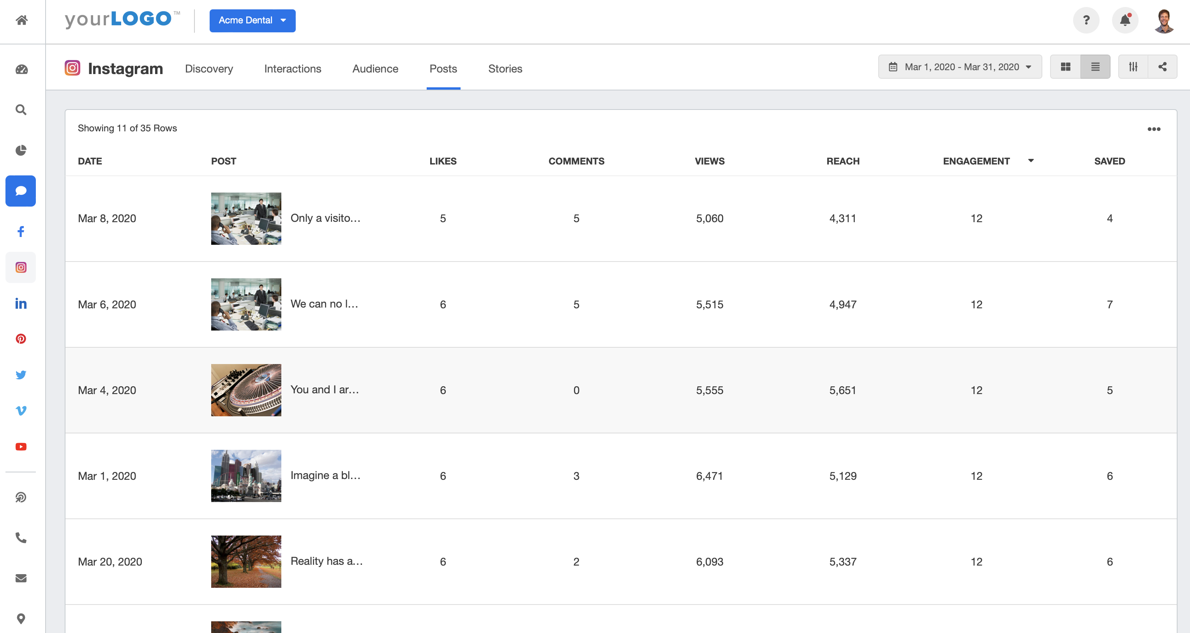This screenshot has height=633, width=1190.
Task: Sort by the COMMENTS column header
Action: click(x=576, y=161)
